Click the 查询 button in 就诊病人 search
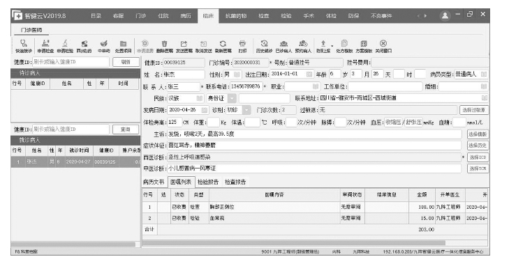This screenshot has width=509, height=259. tap(126, 129)
